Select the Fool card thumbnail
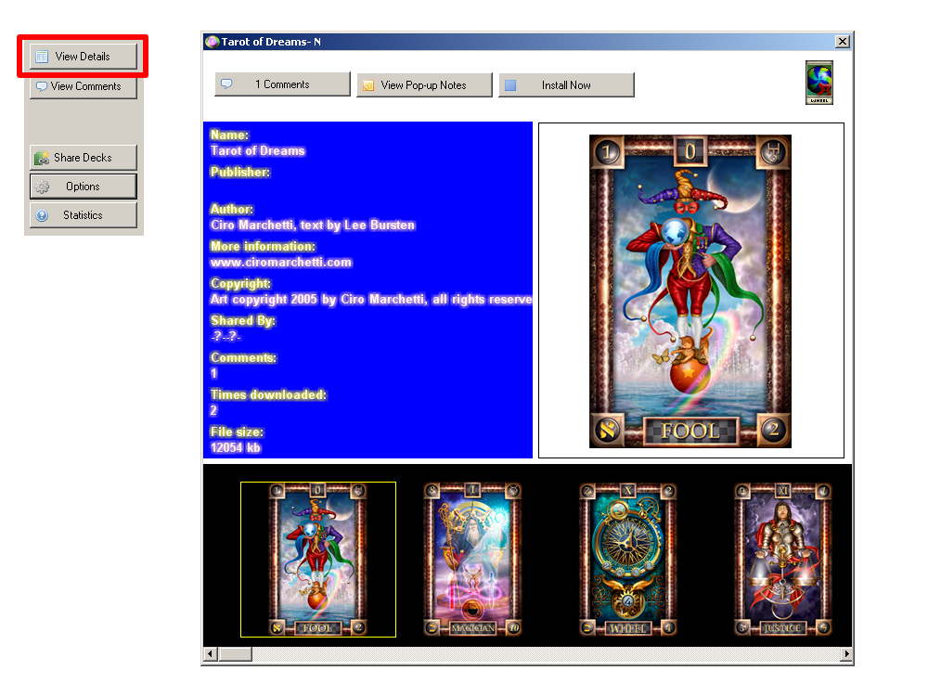Image resolution: width=928 pixels, height=696 pixels. 318,560
